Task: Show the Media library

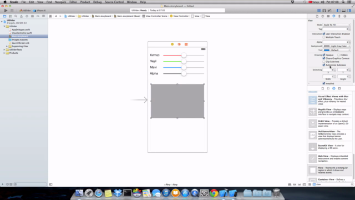Action: point(339,88)
